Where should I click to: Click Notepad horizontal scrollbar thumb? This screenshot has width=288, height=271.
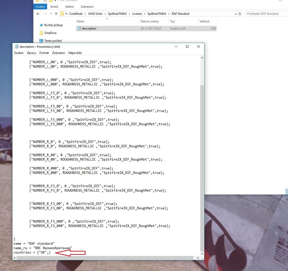pyautogui.click(x=105, y=258)
